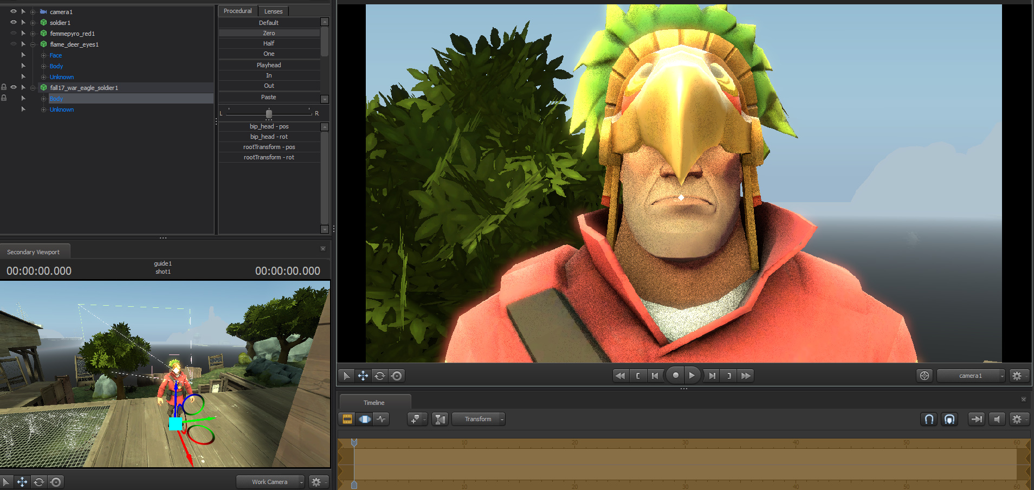Open primary viewport gear settings menu
Viewport: 1034px width, 490px height.
(1019, 376)
